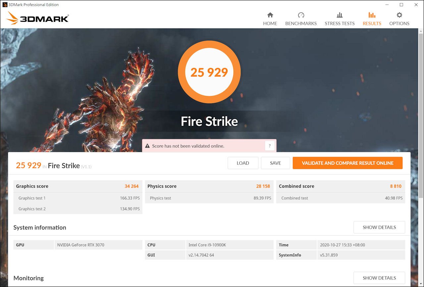The width and height of the screenshot is (424, 287).
Task: Click Graphics test 1 row
Action: (78, 198)
